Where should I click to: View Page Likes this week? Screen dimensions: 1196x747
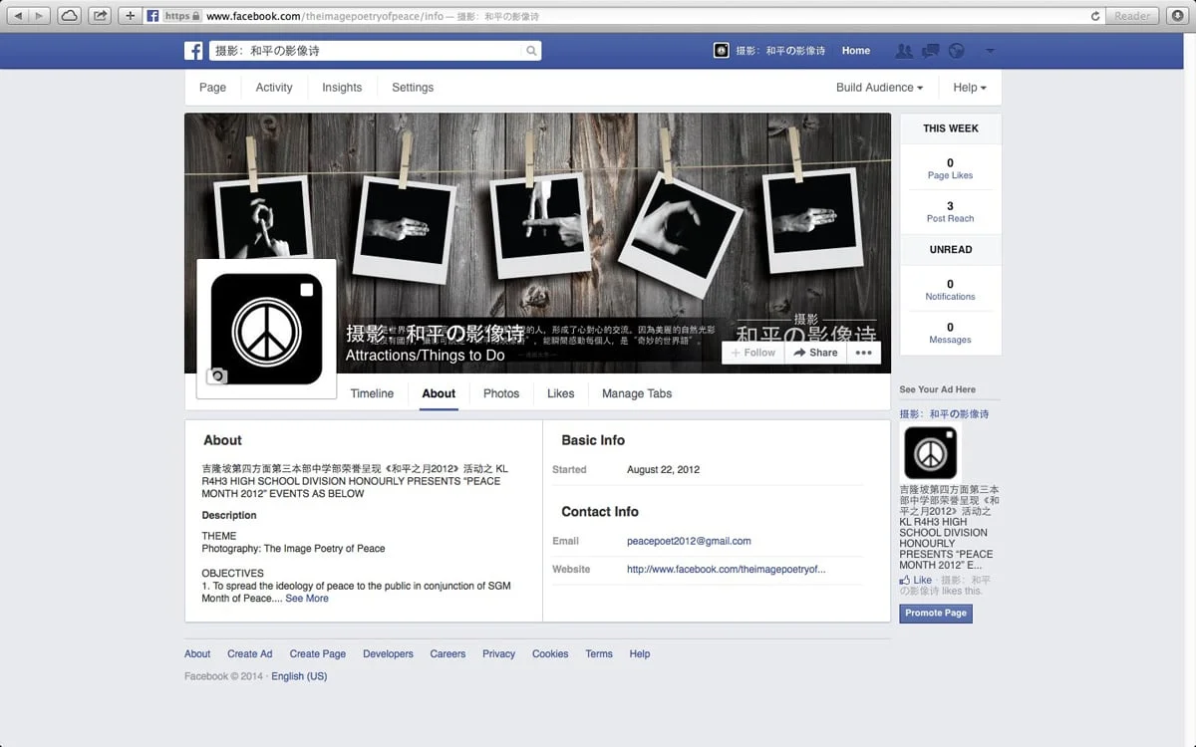coord(950,168)
